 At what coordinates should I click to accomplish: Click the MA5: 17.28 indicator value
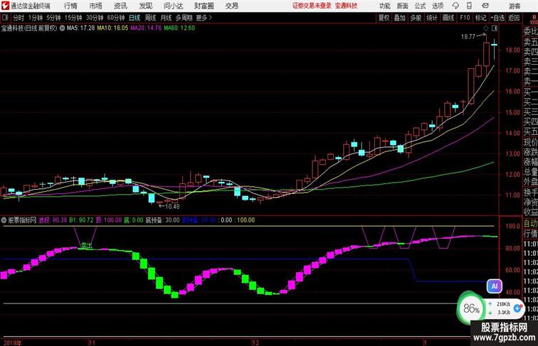(80, 28)
